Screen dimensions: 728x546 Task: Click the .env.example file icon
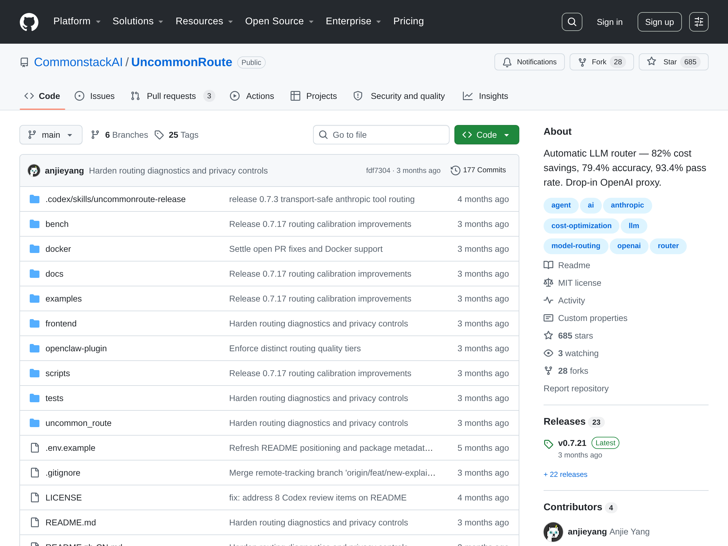pos(35,448)
